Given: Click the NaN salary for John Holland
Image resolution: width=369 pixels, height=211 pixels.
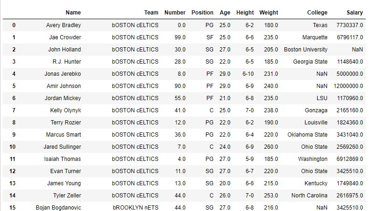Looking at the screenshot, I should 357,50.
